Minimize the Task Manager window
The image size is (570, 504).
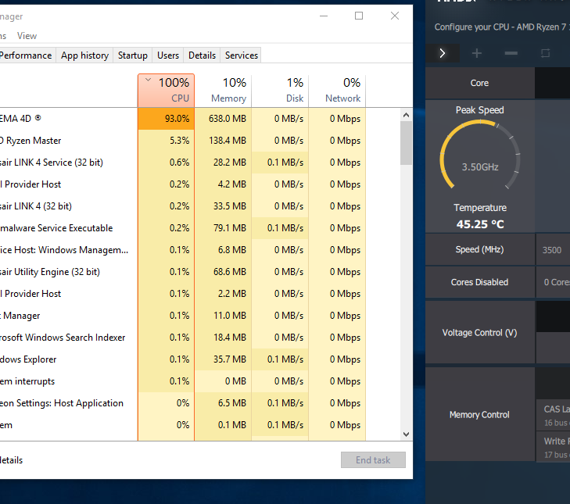coord(324,16)
